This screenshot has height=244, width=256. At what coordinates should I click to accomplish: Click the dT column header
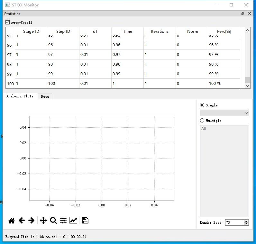coord(95,31)
